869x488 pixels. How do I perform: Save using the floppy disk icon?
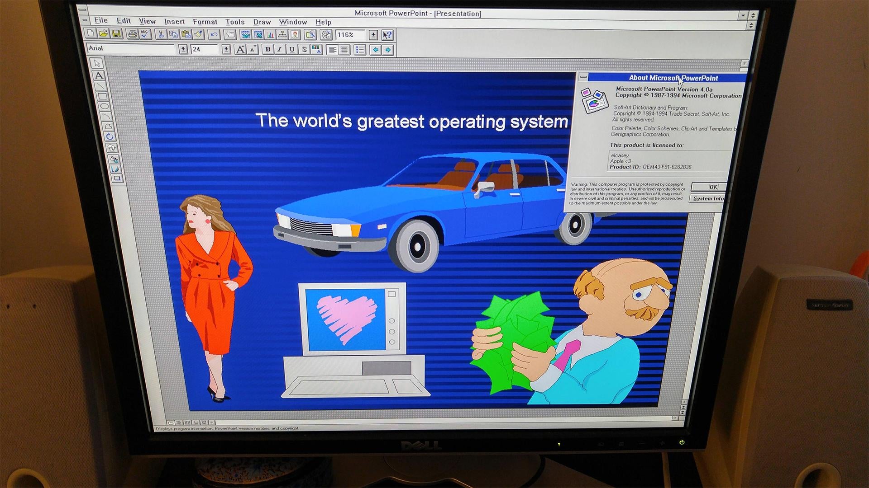116,33
